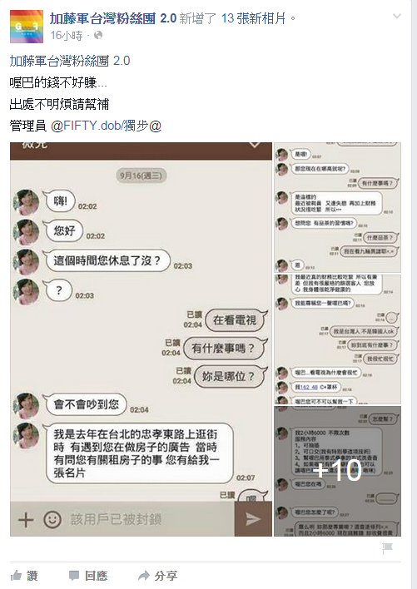Open the middle-right chat screenshot thumbnail
The width and height of the screenshot is (417, 589).
337,339
